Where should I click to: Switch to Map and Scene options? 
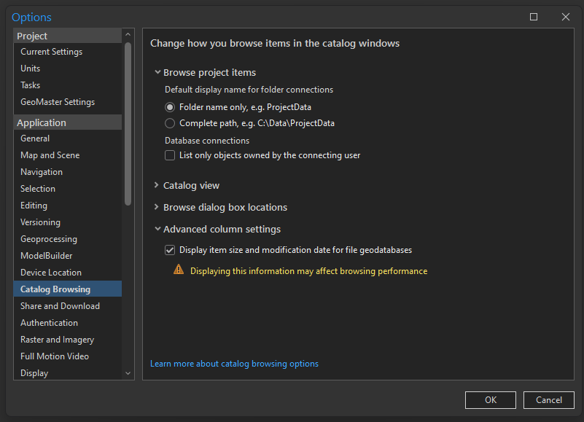(x=50, y=155)
